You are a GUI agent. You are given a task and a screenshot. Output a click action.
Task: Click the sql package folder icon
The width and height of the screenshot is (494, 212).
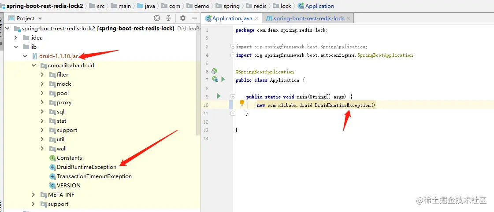(52, 112)
